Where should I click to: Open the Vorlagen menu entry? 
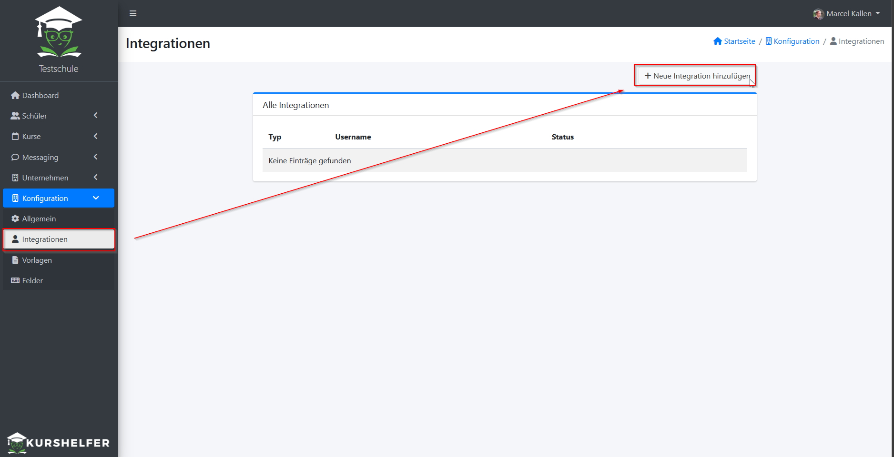tap(59, 260)
